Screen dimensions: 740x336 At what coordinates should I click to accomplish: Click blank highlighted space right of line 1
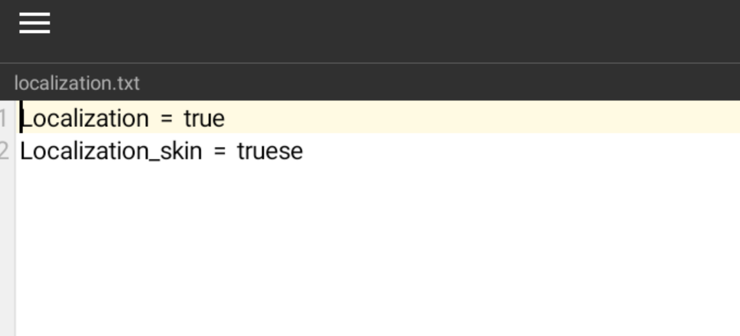click(469, 117)
